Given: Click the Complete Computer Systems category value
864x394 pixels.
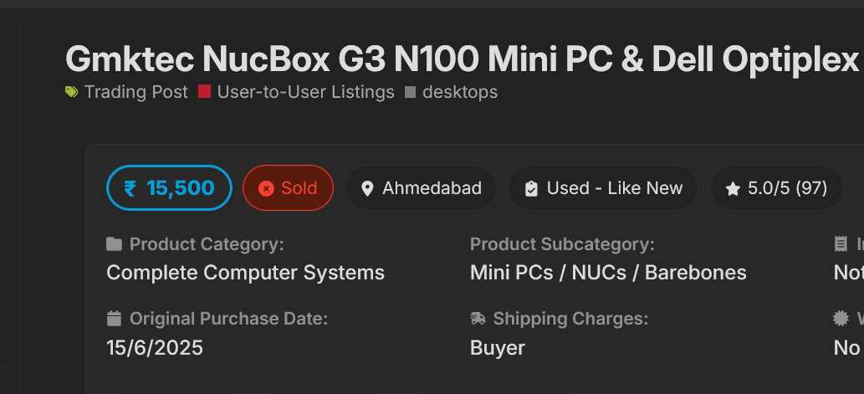Looking at the screenshot, I should [x=245, y=273].
